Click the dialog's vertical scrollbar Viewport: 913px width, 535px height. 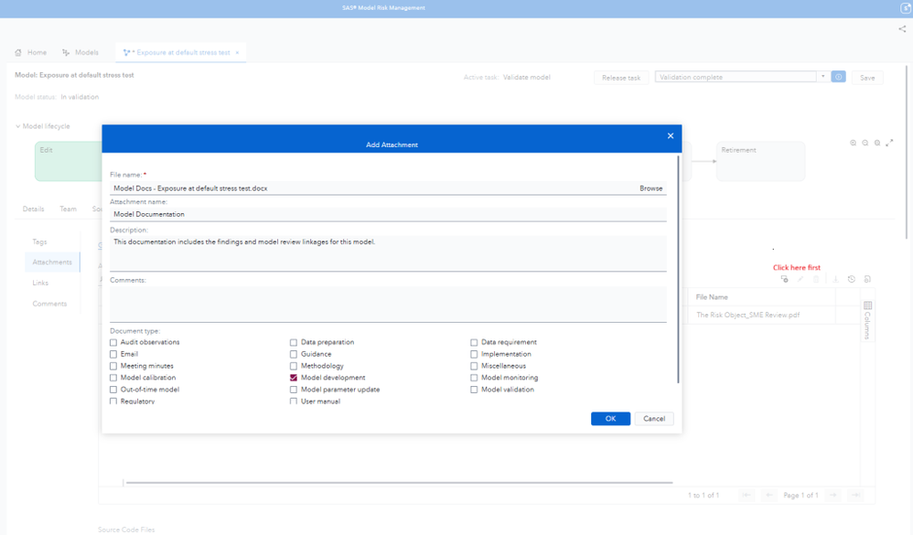[678, 269]
